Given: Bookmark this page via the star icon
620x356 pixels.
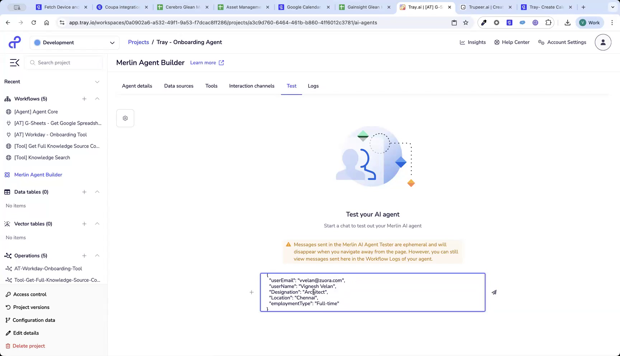Looking at the screenshot, I should (465, 22).
